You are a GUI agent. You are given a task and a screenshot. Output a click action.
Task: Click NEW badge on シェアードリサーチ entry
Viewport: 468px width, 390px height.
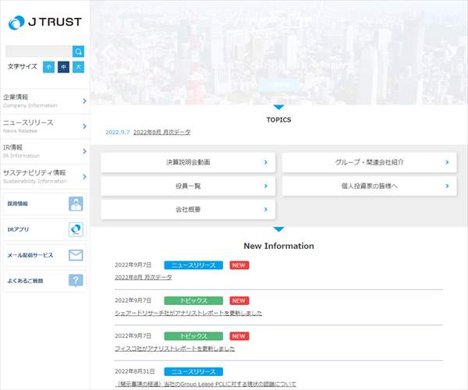(239, 301)
